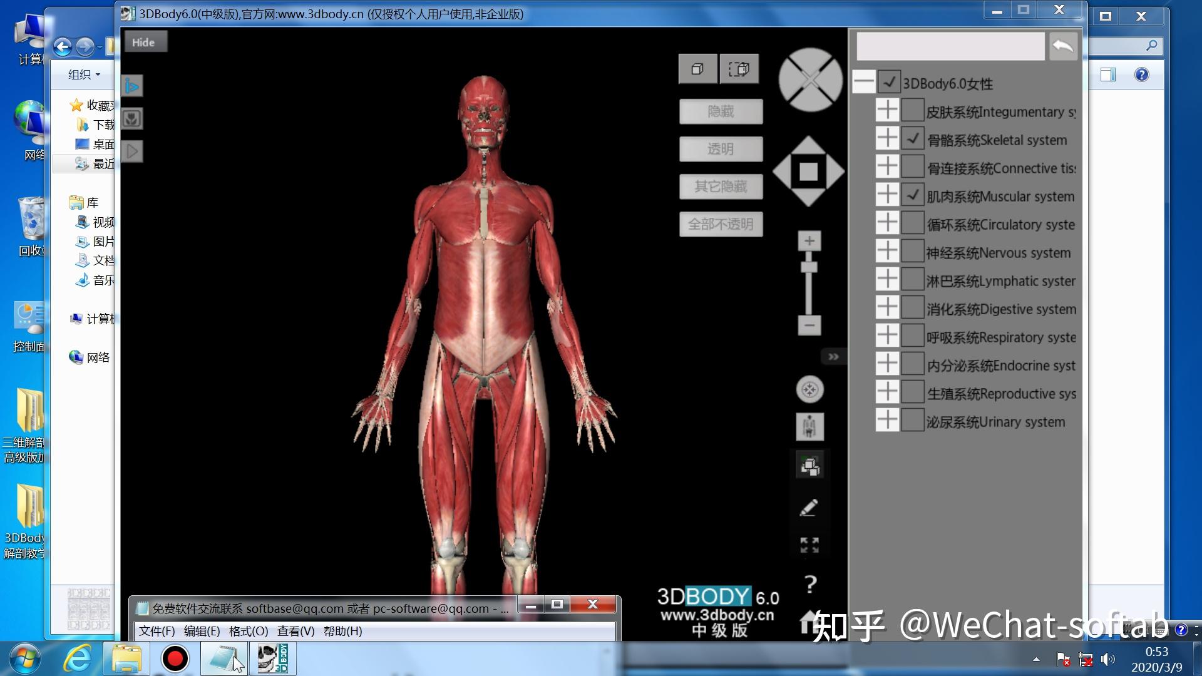Enable the Lymphatic system checkbox
This screenshot has height=676, width=1202.
pos(913,279)
